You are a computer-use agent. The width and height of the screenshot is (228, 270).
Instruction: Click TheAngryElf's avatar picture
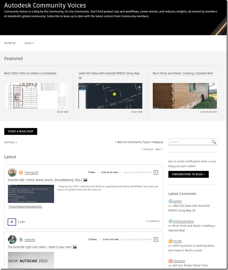coord(12,172)
